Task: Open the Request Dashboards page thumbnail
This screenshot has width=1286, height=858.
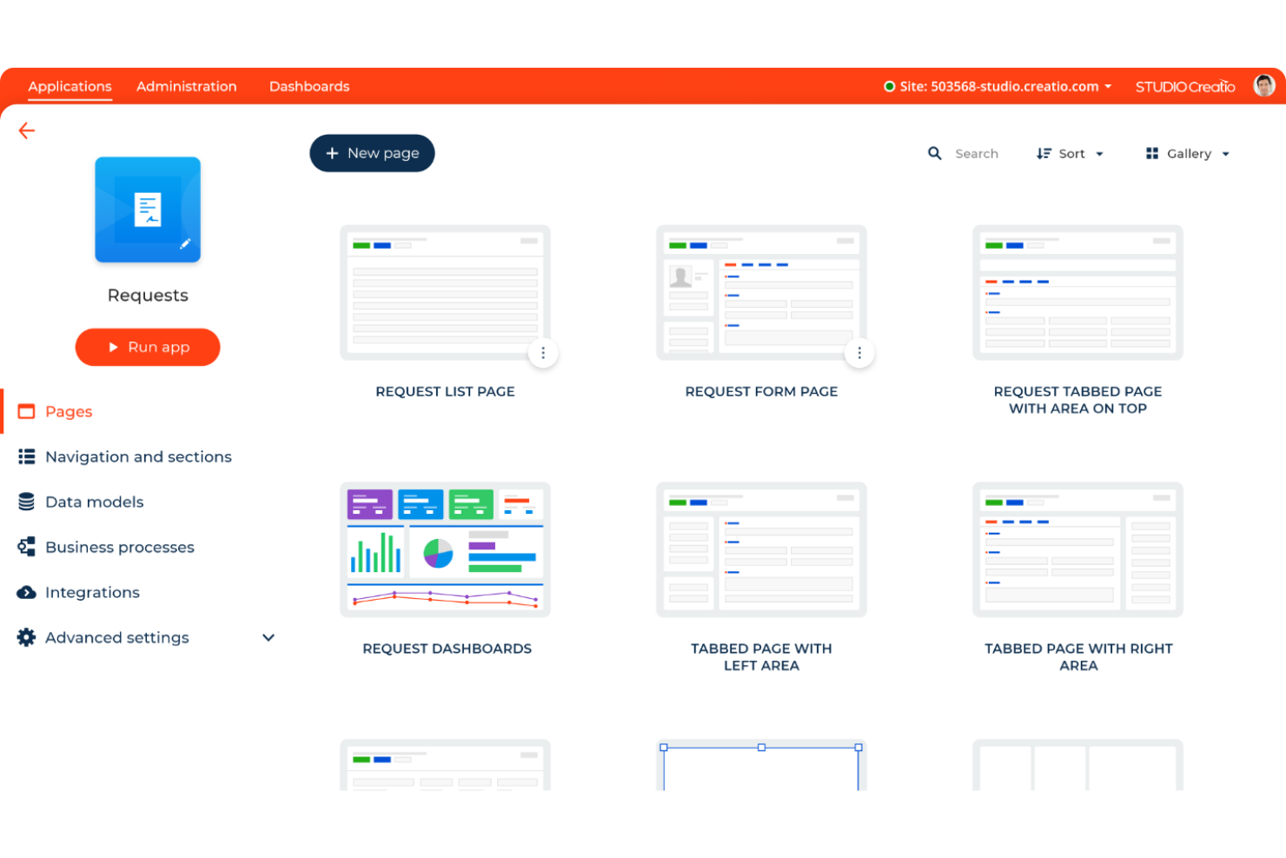Action: 445,549
